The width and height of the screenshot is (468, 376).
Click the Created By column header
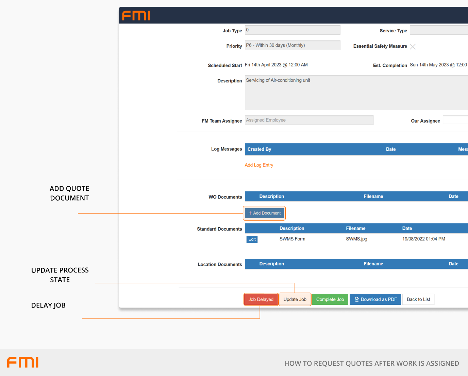tap(260, 149)
